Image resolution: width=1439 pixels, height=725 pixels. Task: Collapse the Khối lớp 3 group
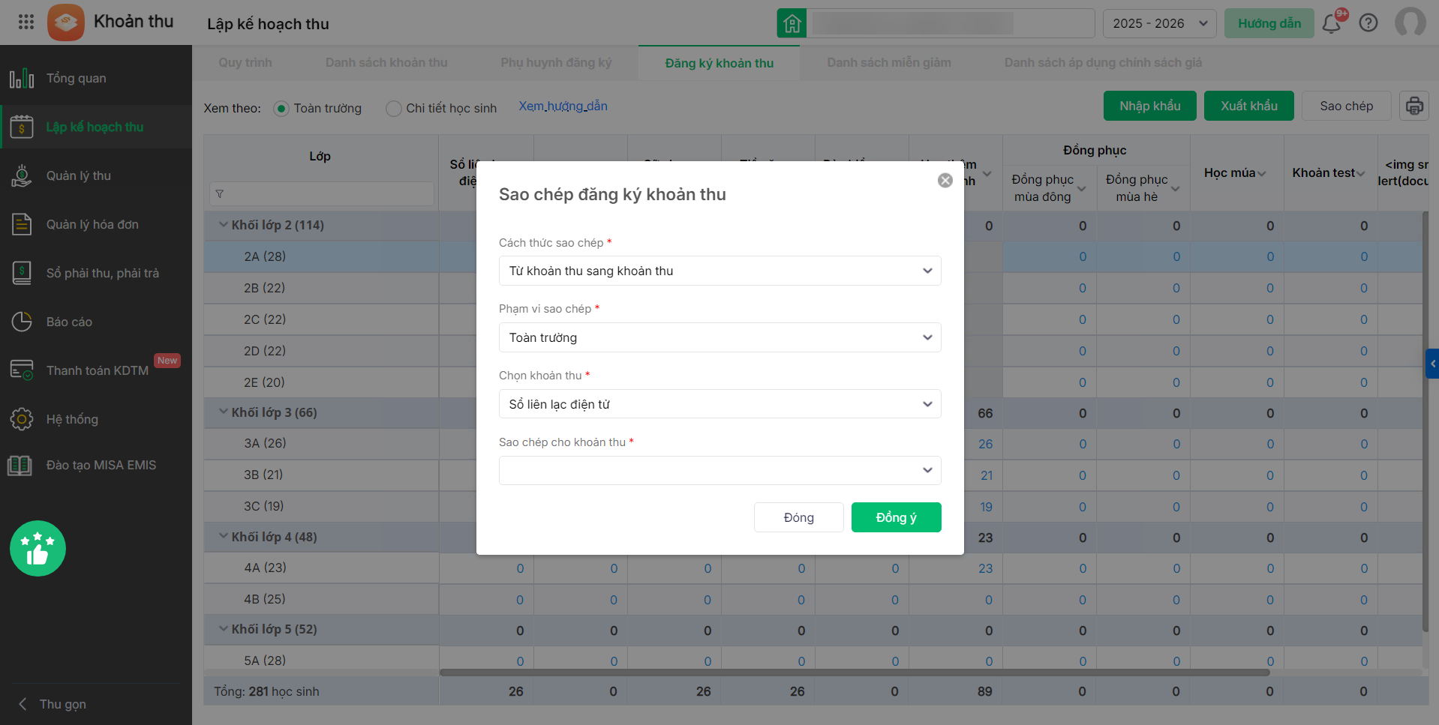[x=224, y=412]
